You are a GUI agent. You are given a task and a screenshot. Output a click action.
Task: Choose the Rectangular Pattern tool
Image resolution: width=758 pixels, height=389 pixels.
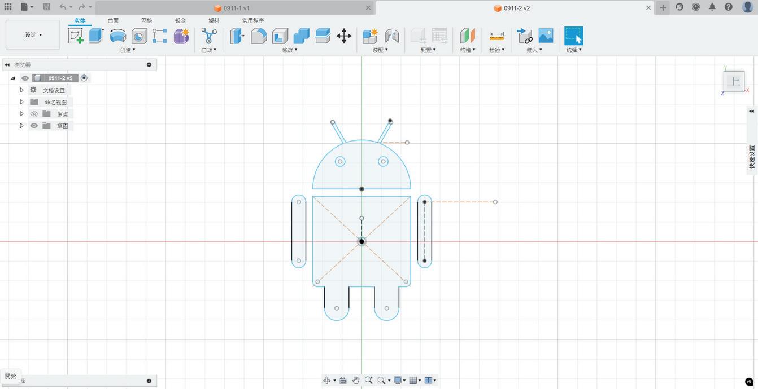160,36
